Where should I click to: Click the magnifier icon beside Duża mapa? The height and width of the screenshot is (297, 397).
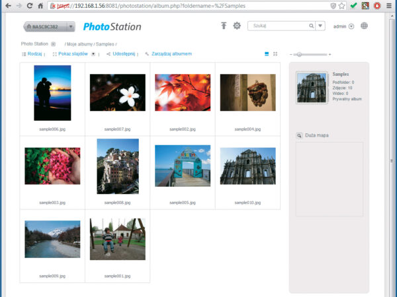click(299, 135)
